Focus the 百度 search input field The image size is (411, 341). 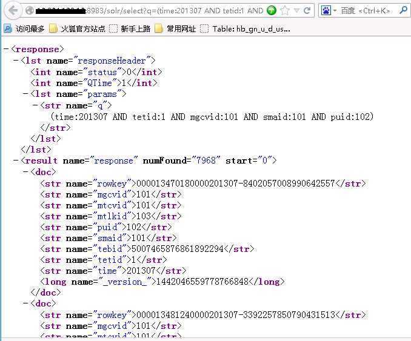coord(367,10)
